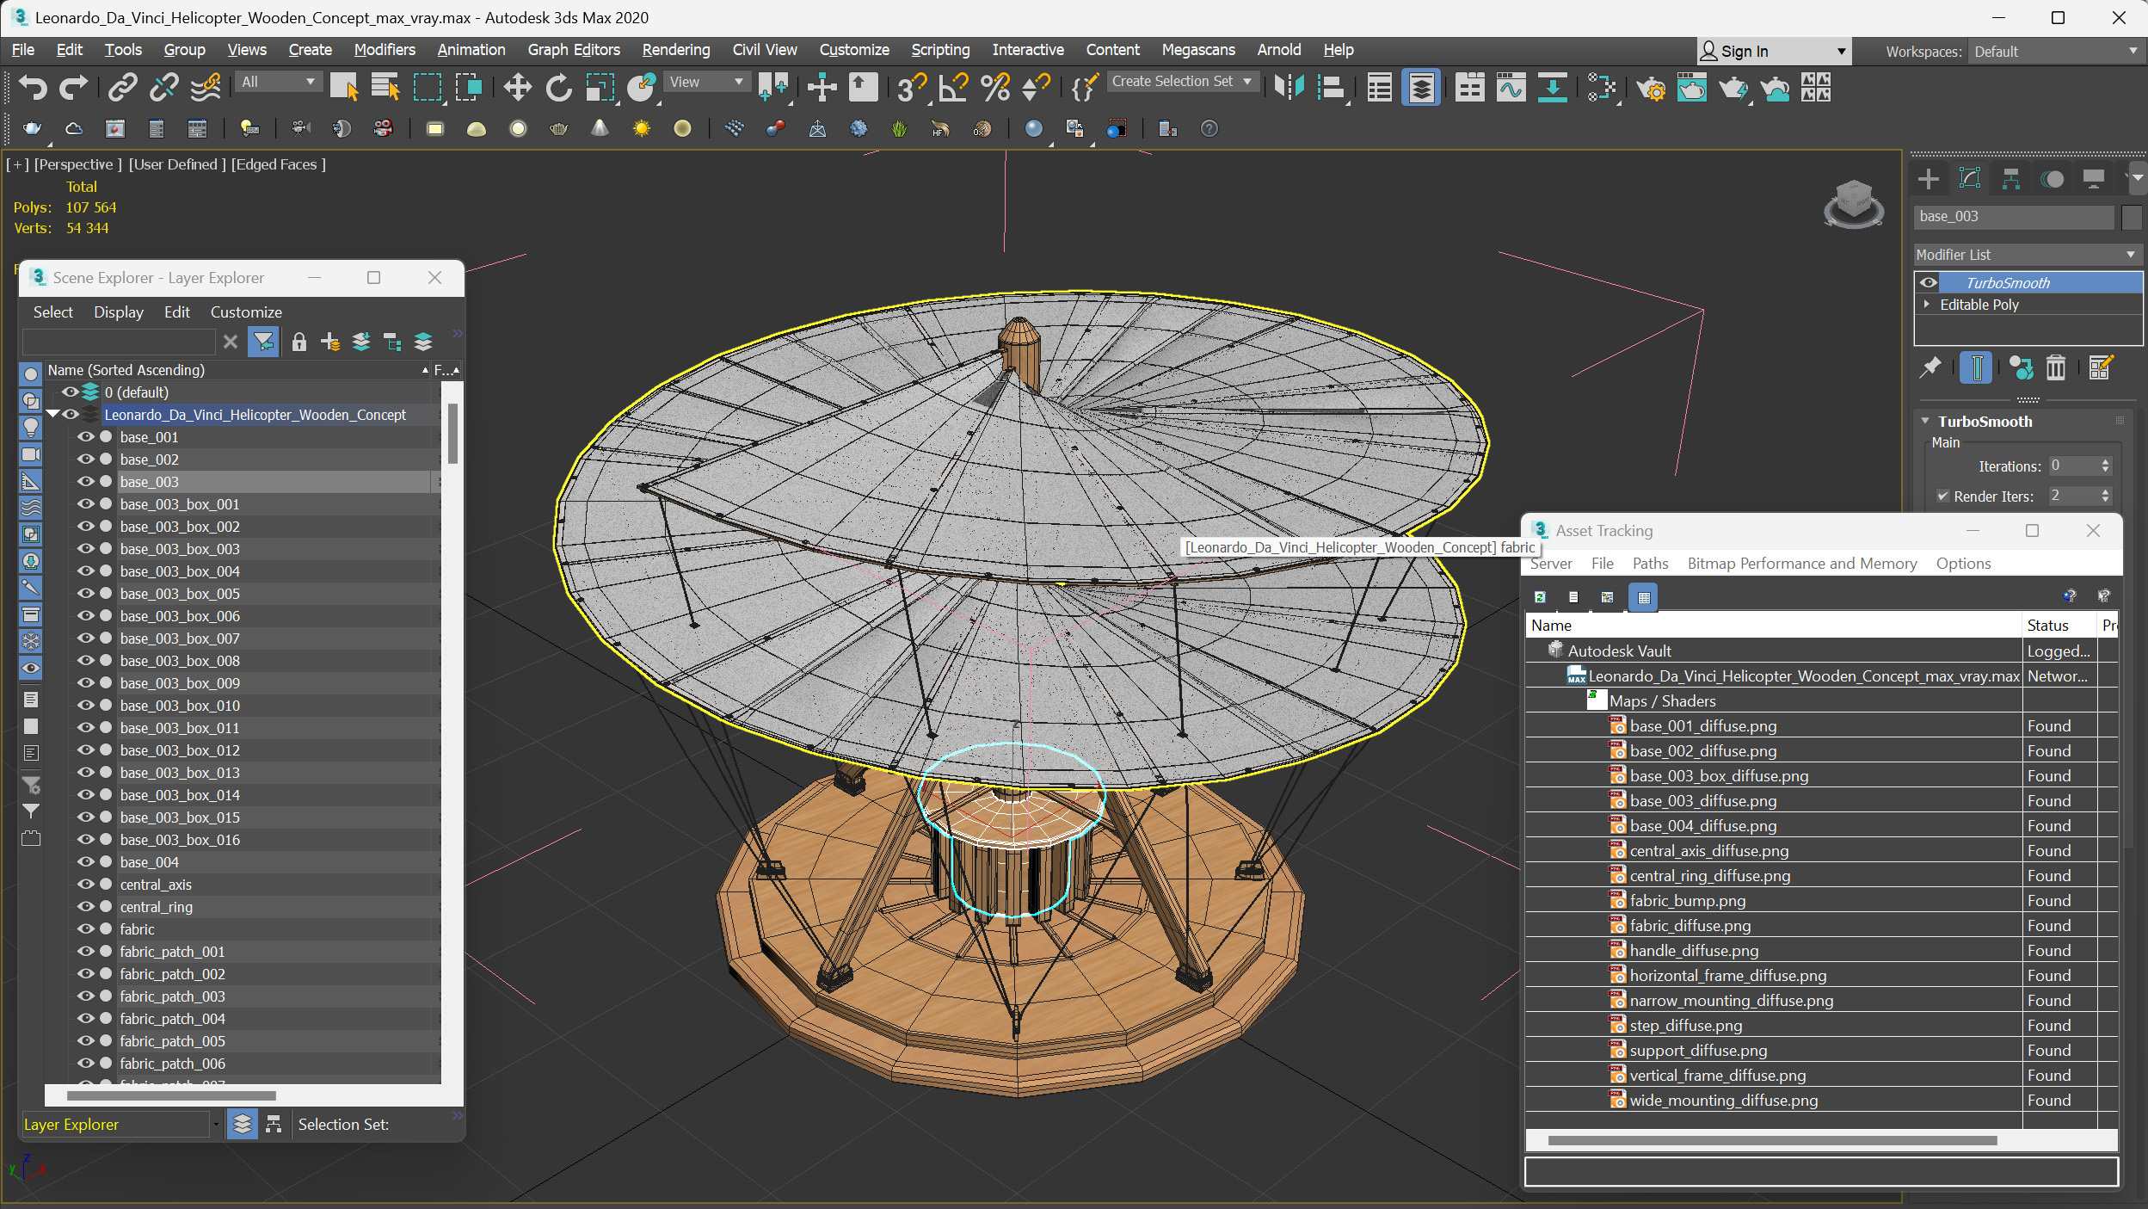Image resolution: width=2148 pixels, height=1209 pixels.
Task: Open Paths menu in Asset Tracking
Action: pyautogui.click(x=1650, y=564)
